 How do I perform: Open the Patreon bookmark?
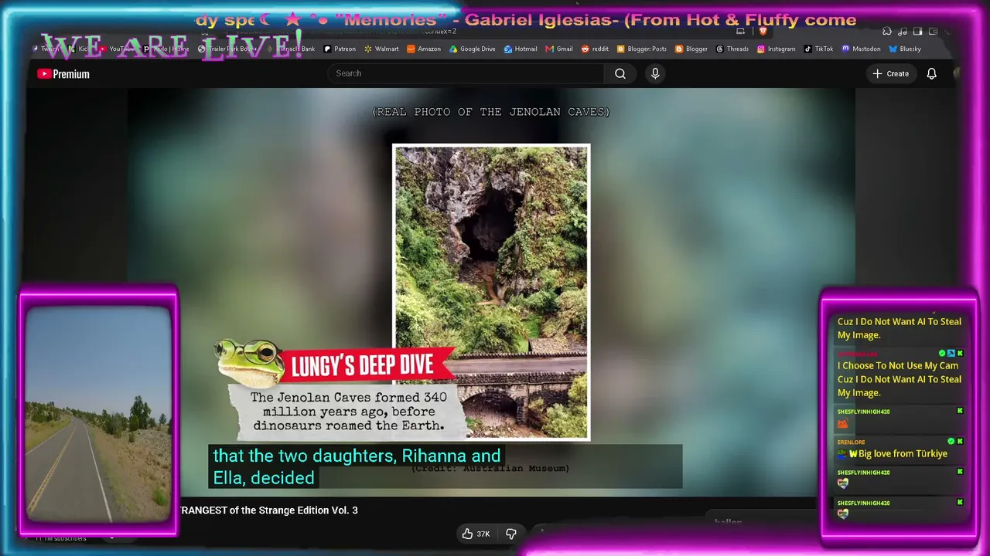pyautogui.click(x=340, y=49)
